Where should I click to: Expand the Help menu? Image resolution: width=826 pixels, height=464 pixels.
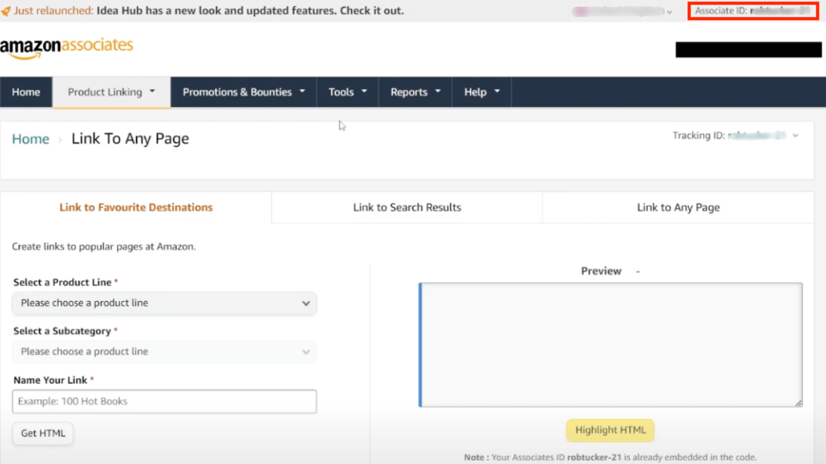coord(482,92)
